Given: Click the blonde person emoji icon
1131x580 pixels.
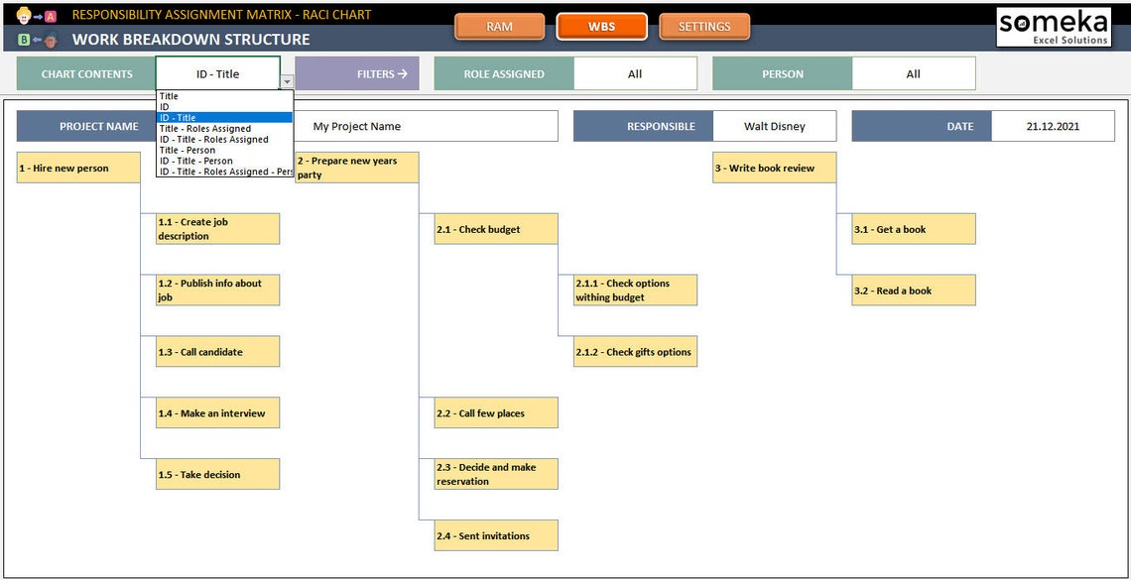Looking at the screenshot, I should [24, 15].
